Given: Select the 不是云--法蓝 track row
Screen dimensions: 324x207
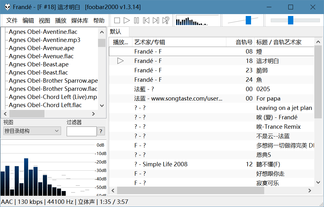Looking at the screenshot, I should click(x=211, y=136).
